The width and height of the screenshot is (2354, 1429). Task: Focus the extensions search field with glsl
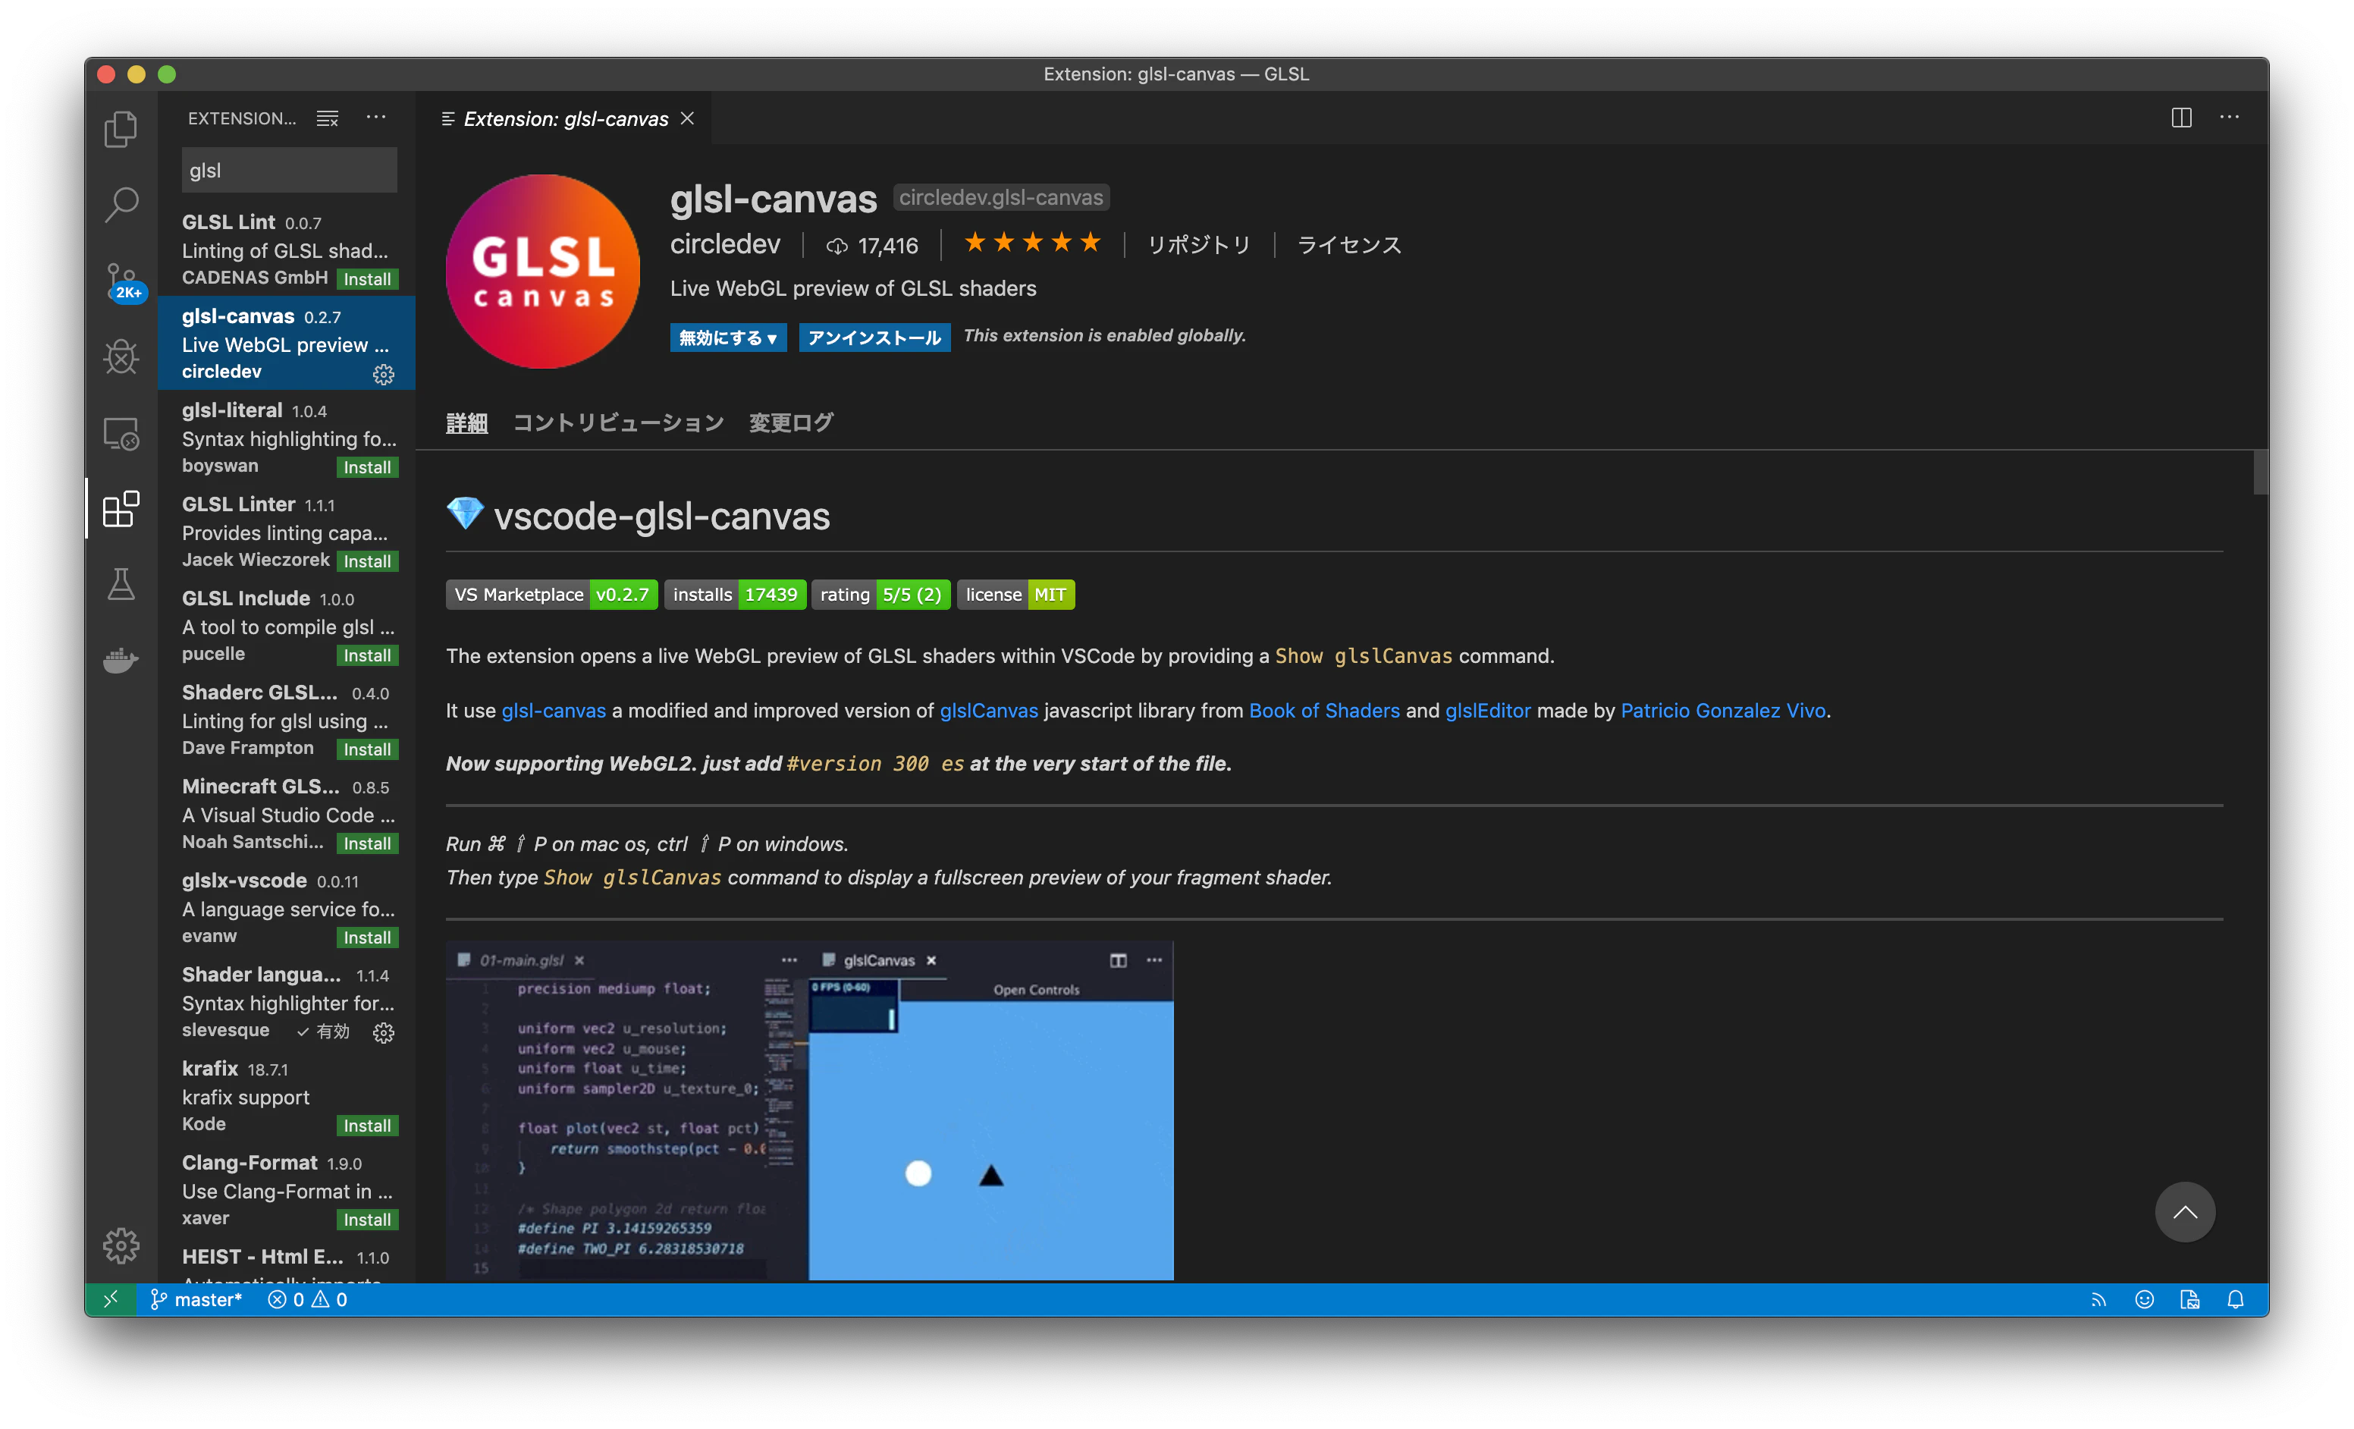coord(290,170)
